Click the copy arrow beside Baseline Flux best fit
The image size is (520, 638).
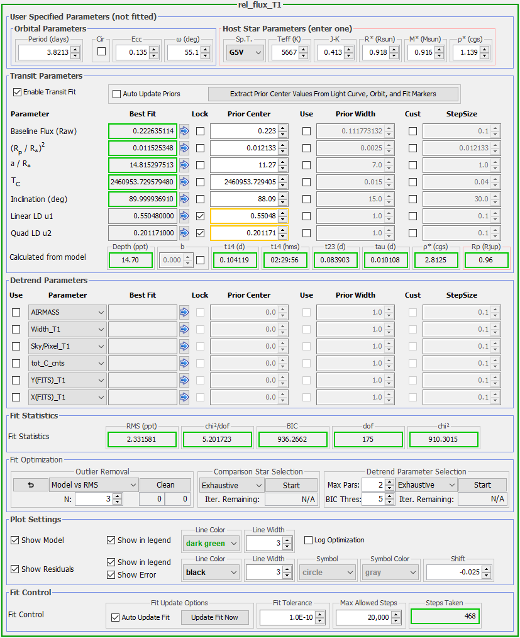[184, 132]
